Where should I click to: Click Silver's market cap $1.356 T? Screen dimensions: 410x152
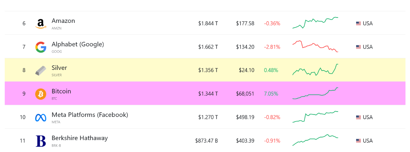208,70
